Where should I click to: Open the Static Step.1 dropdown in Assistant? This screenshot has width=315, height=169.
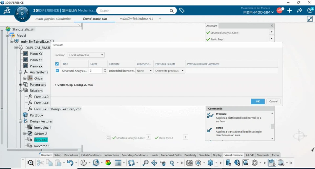[272, 39]
